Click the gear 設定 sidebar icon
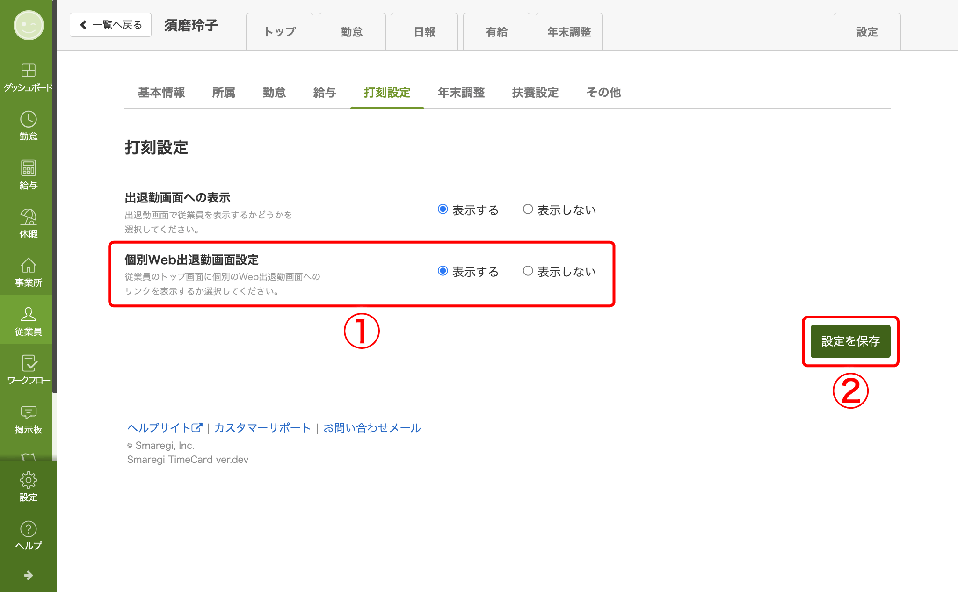Viewport: 958px width, 592px height. coord(28,480)
